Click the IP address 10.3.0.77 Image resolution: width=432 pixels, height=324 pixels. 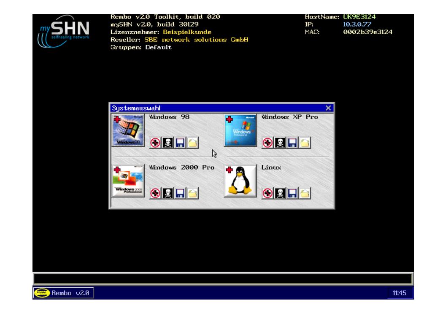pyautogui.click(x=357, y=24)
